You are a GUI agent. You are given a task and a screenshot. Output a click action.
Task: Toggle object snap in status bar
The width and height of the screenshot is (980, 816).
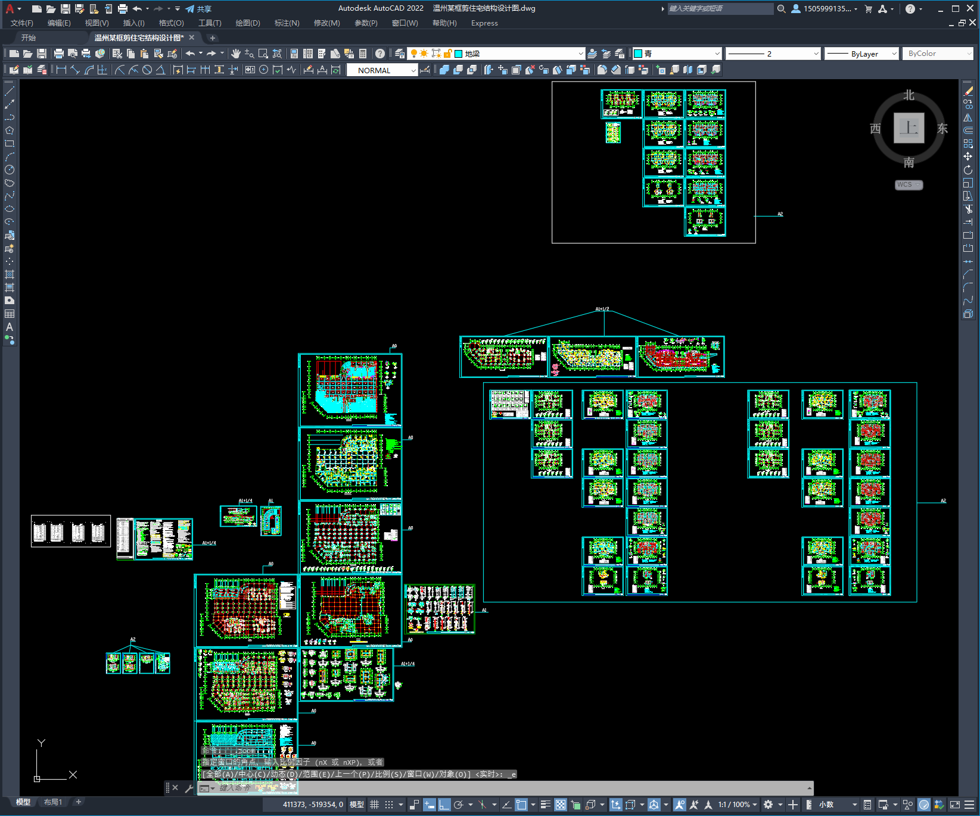coord(521,805)
